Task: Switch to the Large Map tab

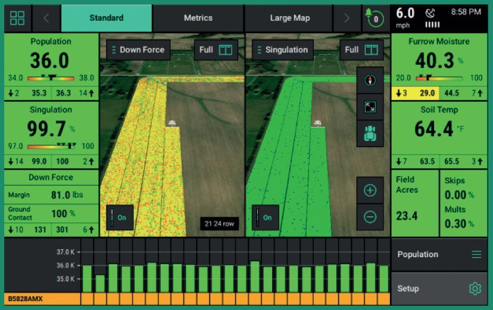Action: coord(289,18)
